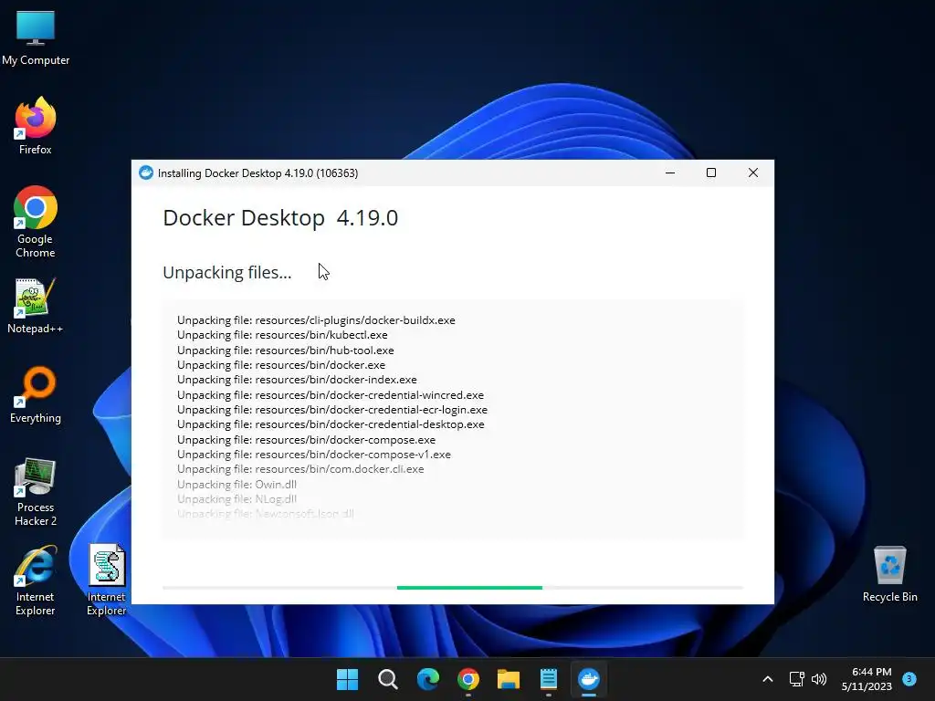935x701 pixels.
Task: Open the Internet Explorer script file icon
Action: (x=107, y=580)
